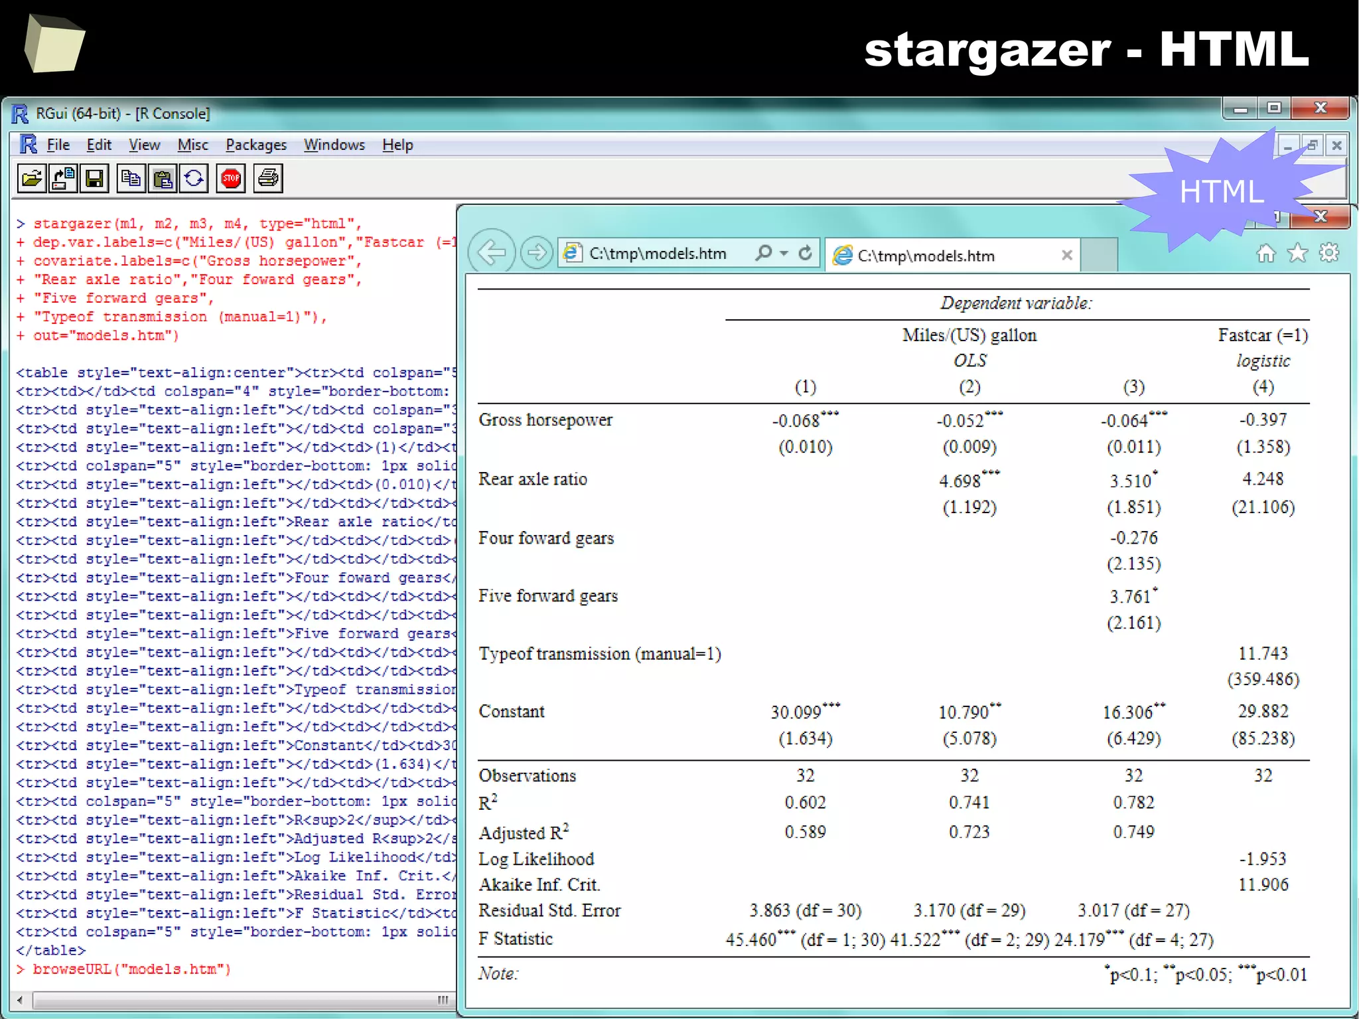
Task: Click the 'Residual Std. Error' row label
Action: (550, 911)
